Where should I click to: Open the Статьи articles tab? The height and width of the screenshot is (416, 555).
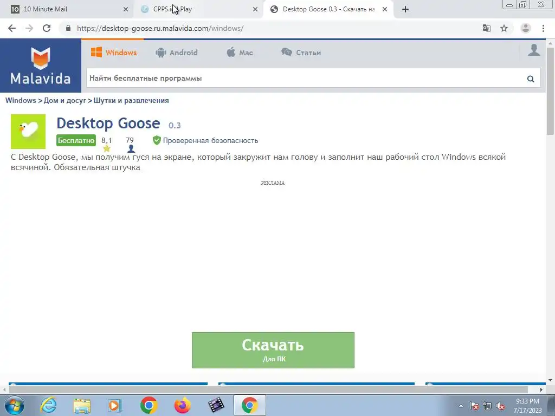point(301,53)
